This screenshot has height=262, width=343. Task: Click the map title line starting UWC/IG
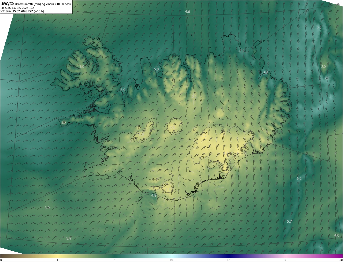(36, 4)
